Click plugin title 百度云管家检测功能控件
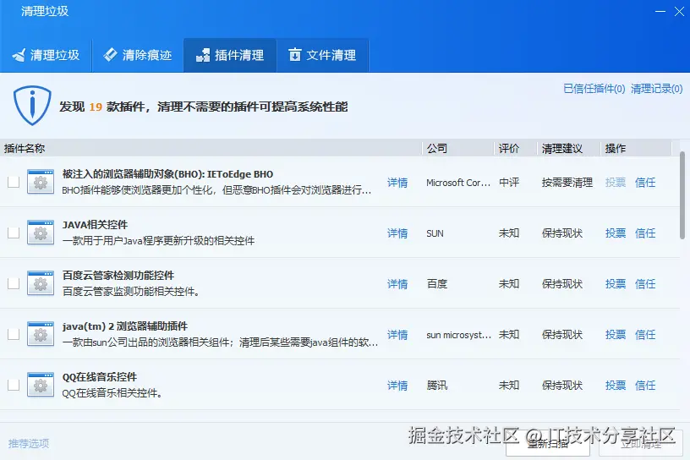The height and width of the screenshot is (460, 690). 118,275
